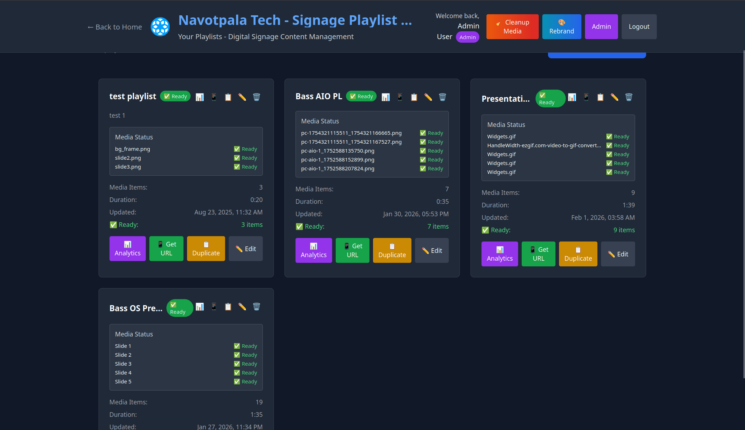This screenshot has width=745, height=430.
Task: Click Cleanup Media button
Action: click(x=512, y=27)
